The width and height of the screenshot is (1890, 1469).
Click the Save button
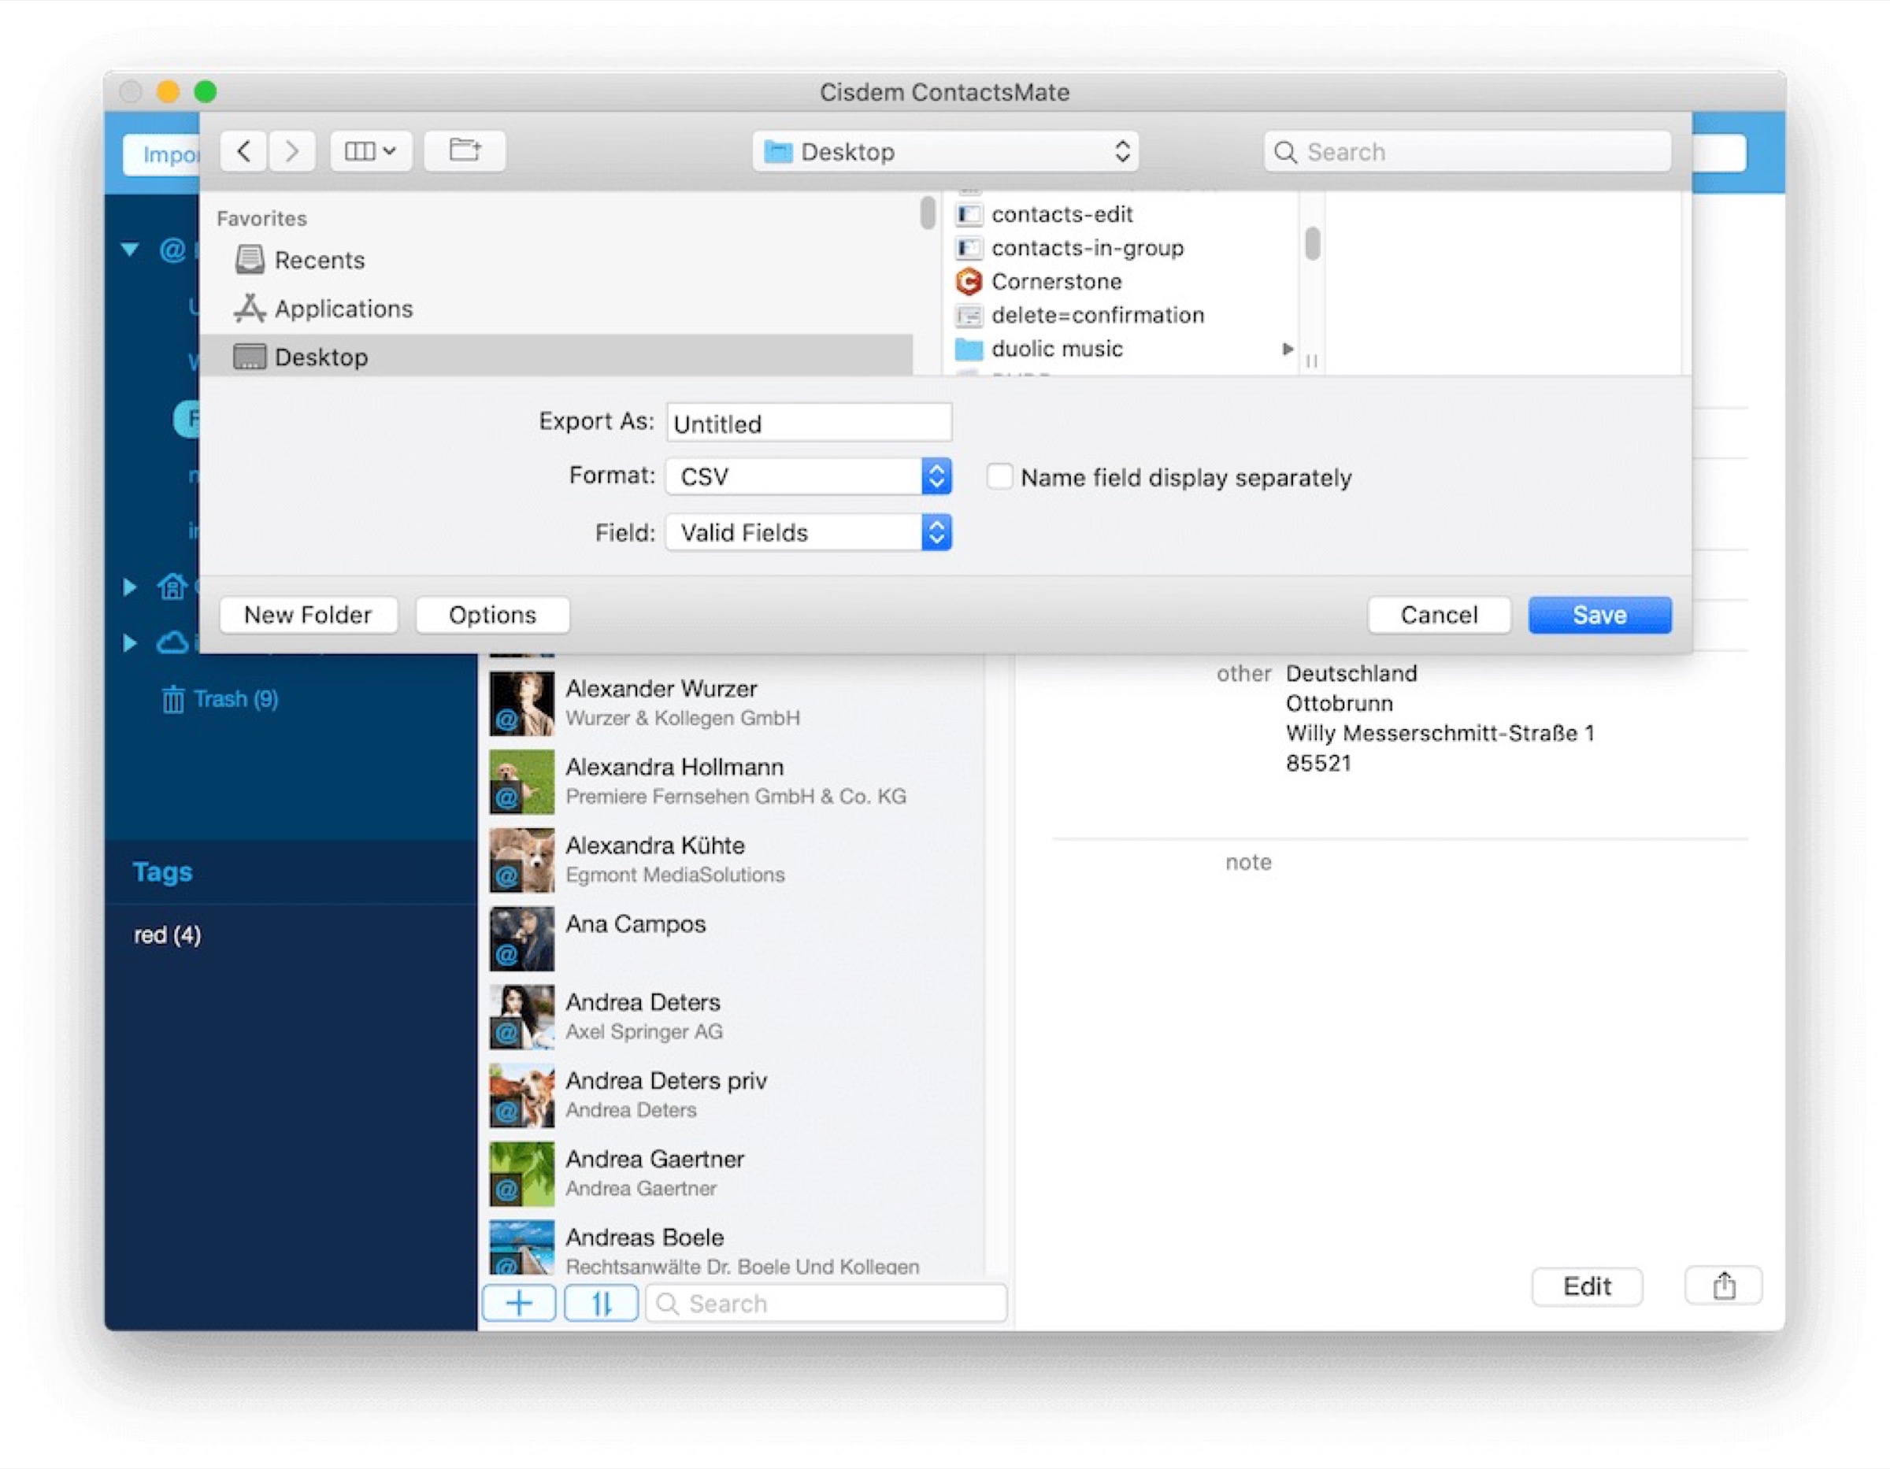1599,615
